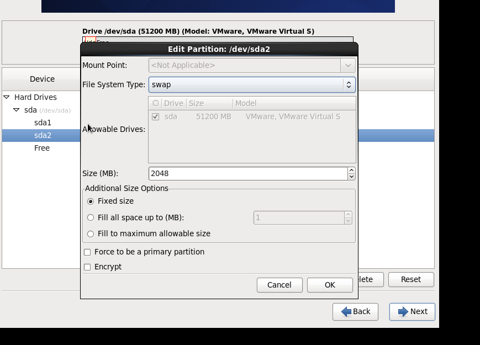Go Back to the previous installer step
This screenshot has width=480, height=345.
355,312
